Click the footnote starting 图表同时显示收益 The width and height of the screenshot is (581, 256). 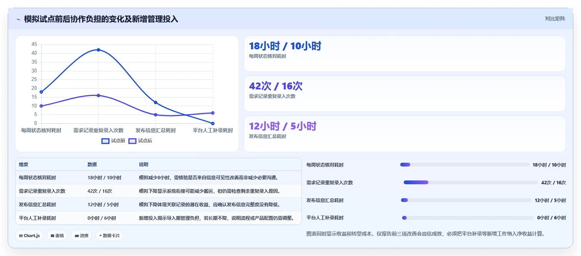[425, 234]
